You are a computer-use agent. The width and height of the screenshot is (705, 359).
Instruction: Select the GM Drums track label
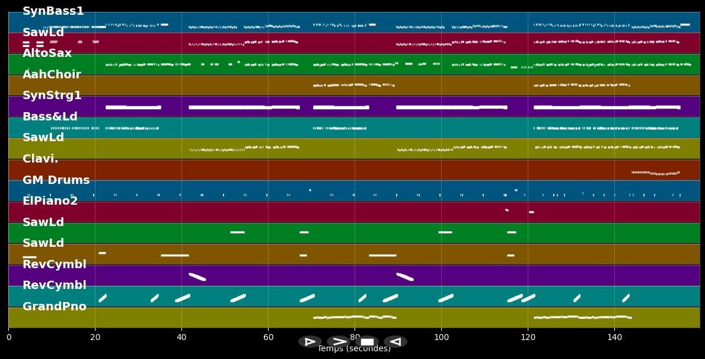[x=56, y=180]
